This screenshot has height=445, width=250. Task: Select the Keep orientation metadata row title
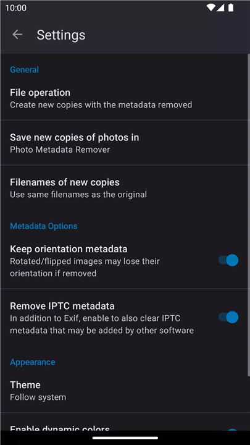tap(69, 249)
